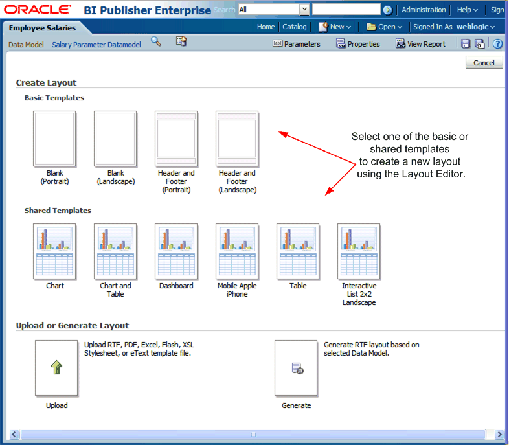Expand the Open menu

pyautogui.click(x=385, y=27)
